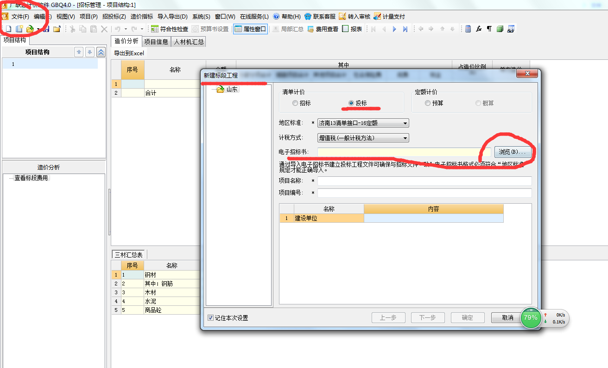Click the 项目编号 input field
Viewport: 608px width, 368px height.
click(x=424, y=193)
